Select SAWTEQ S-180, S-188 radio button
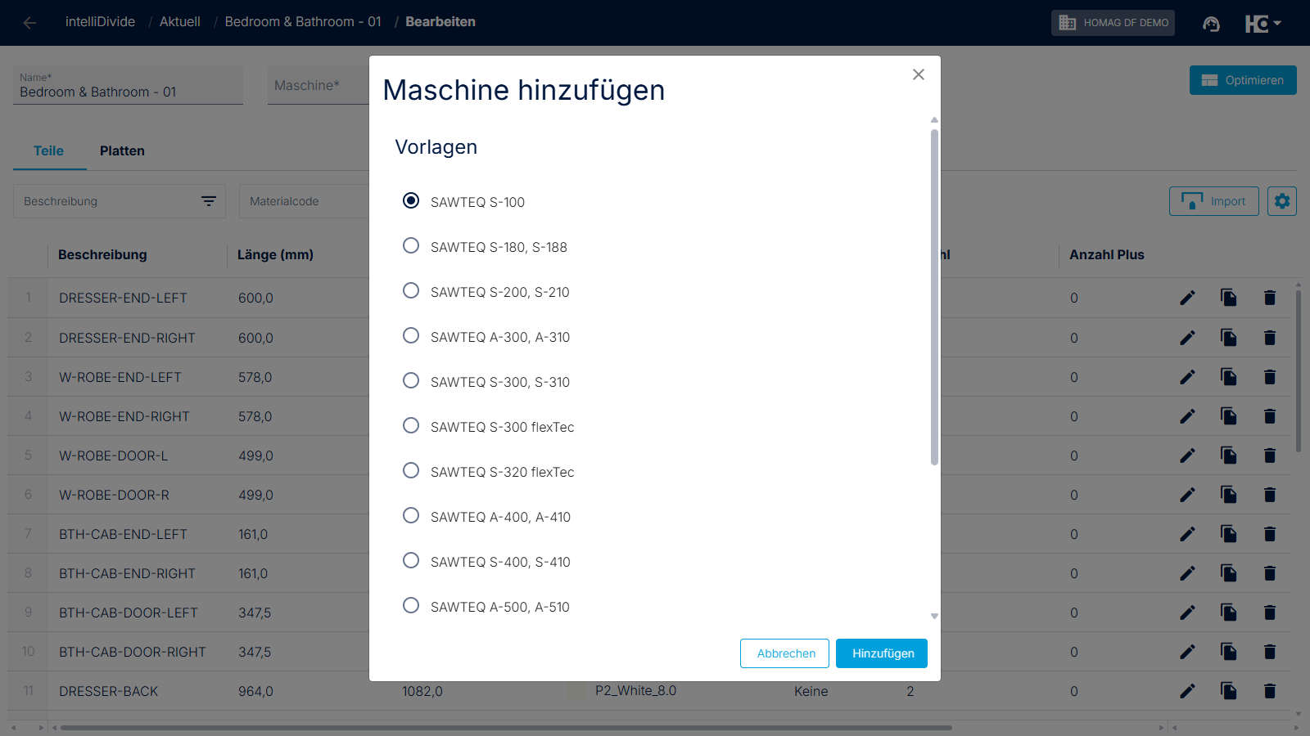1310x736 pixels. 411,246
